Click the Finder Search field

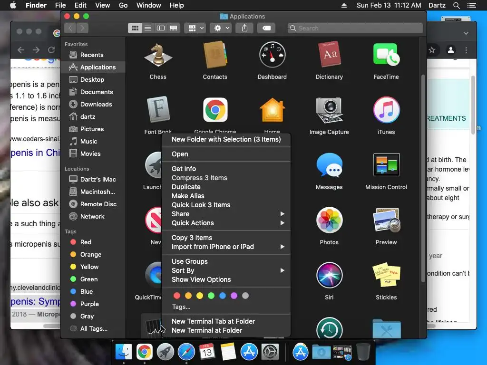pyautogui.click(x=355, y=28)
